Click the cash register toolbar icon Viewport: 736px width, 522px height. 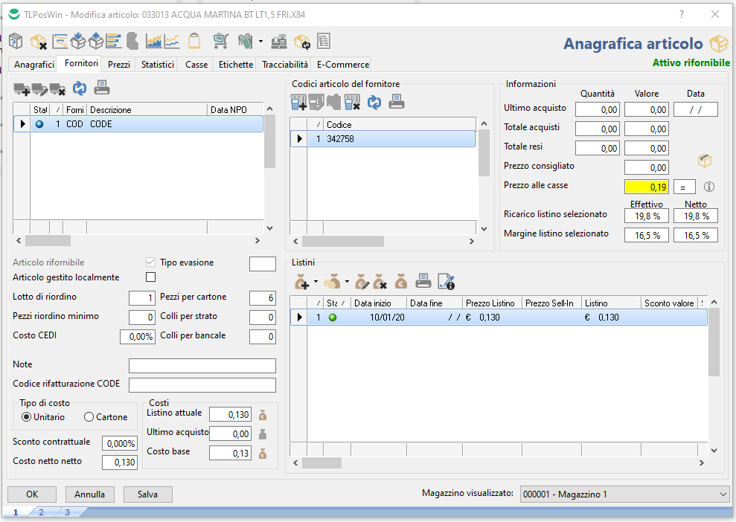point(279,41)
